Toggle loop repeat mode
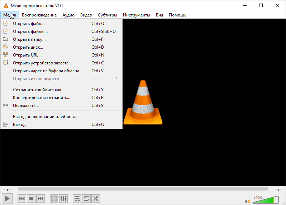 pos(86,198)
